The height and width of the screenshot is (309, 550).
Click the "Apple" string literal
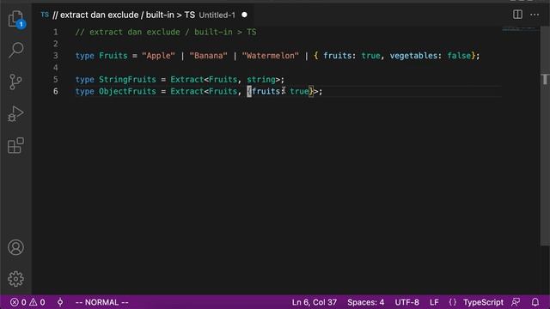coord(158,56)
